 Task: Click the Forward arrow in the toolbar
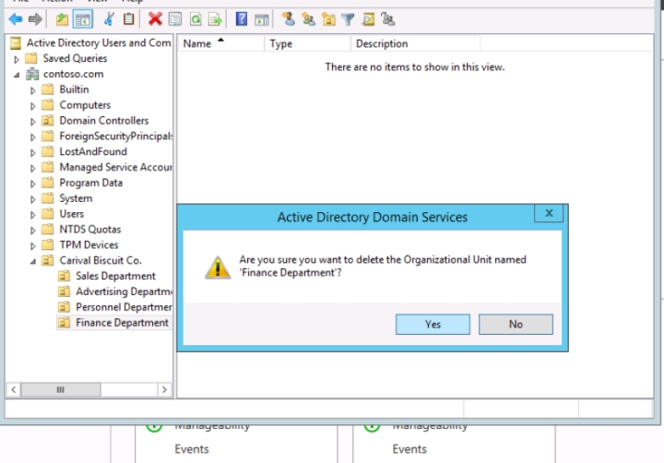[35, 19]
